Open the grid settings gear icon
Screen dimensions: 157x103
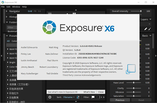[x=50, y=97]
